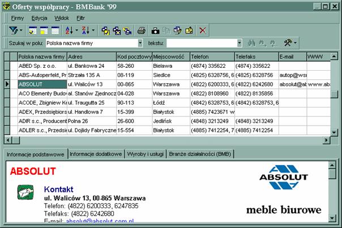Open the Firmy menu

coord(17,18)
